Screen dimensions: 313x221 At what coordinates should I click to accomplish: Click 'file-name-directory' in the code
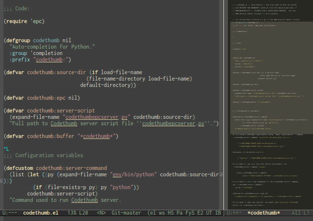[117, 79]
